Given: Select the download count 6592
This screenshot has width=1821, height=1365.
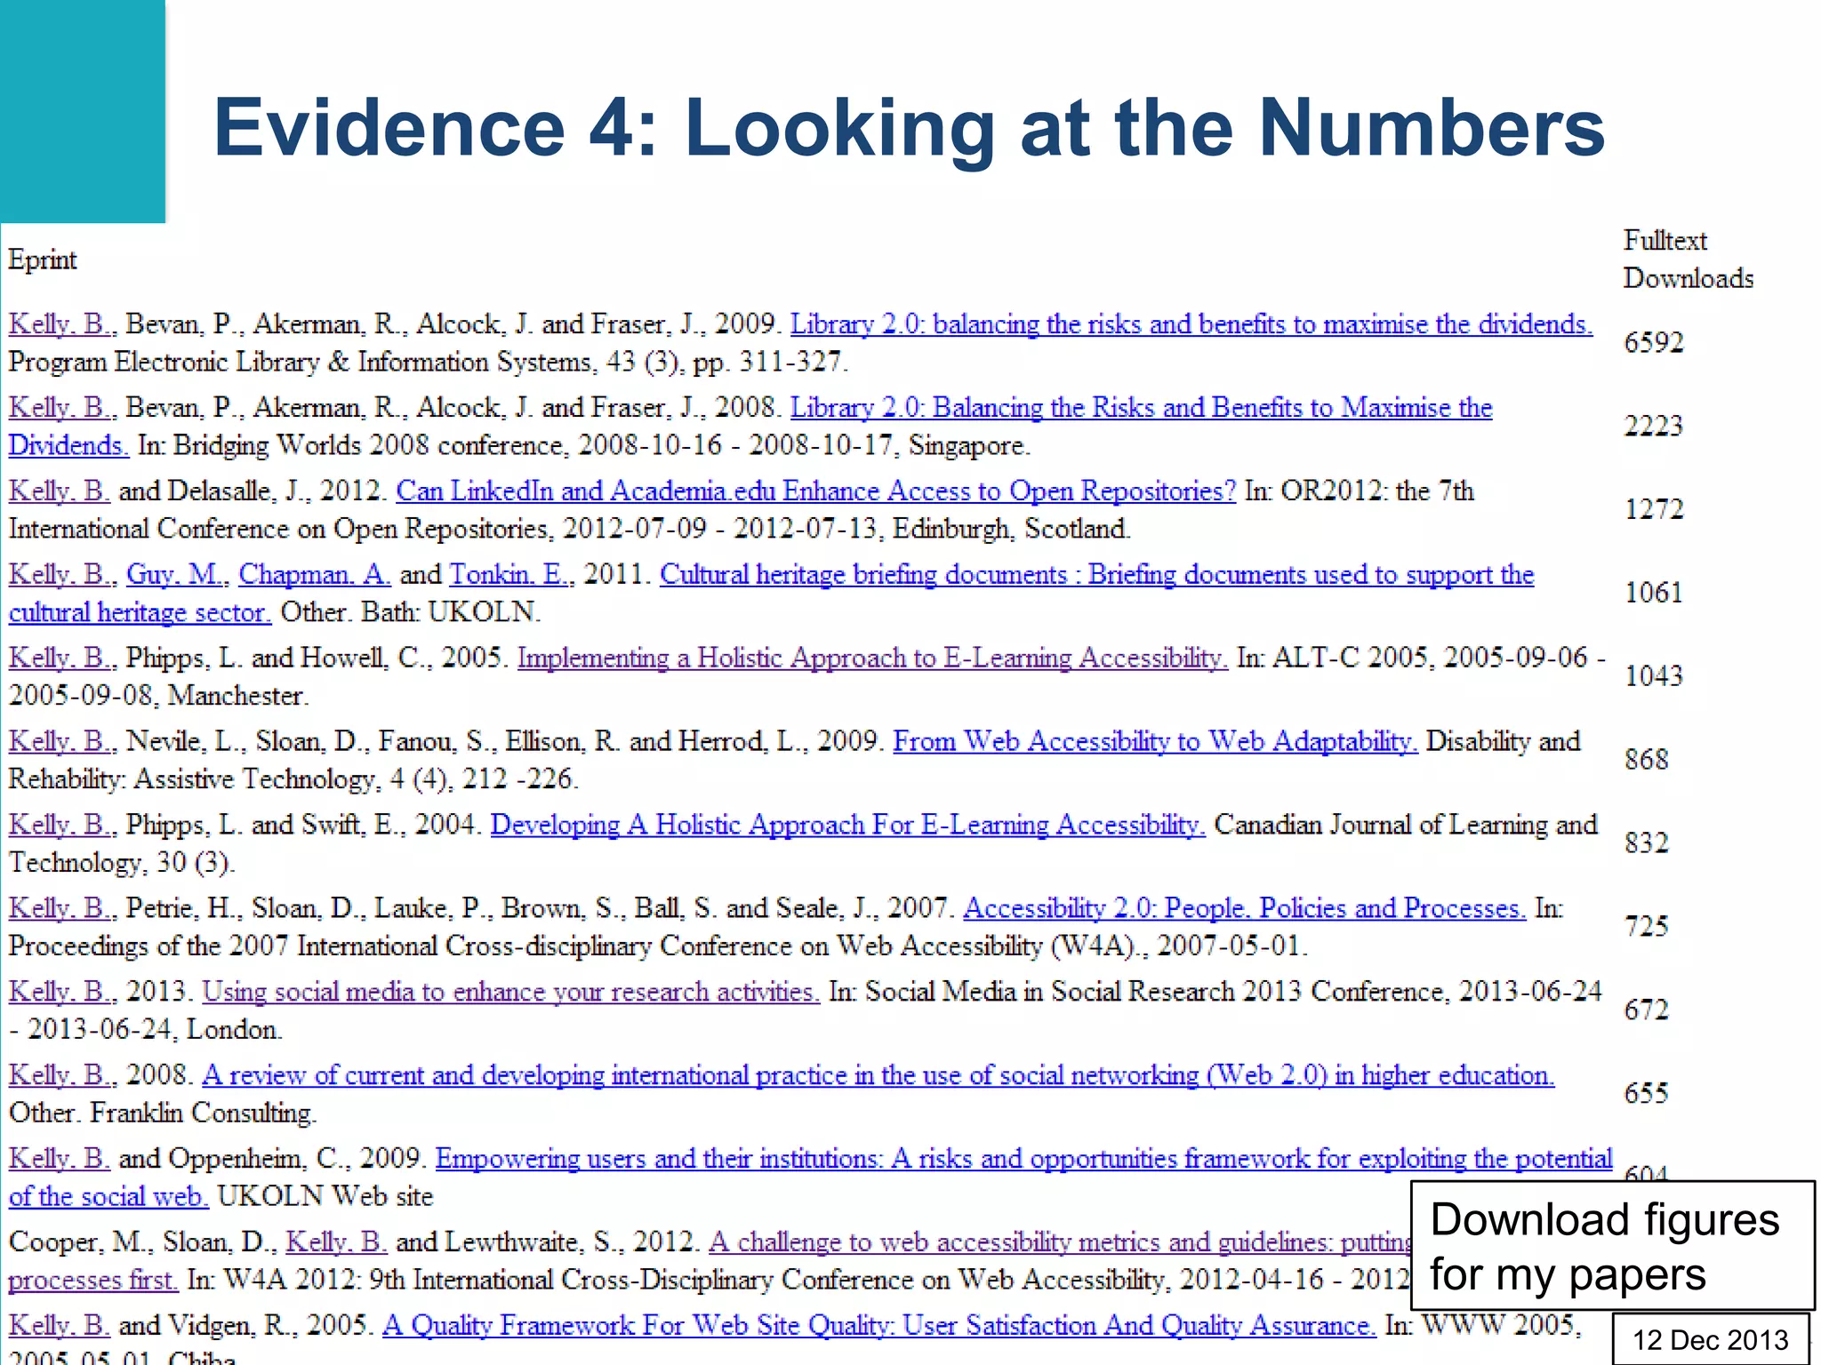Looking at the screenshot, I should click(1654, 343).
